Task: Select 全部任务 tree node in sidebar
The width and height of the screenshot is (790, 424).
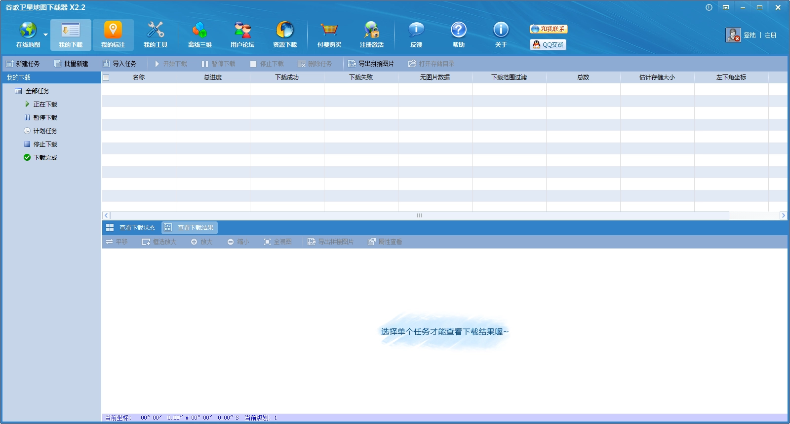Action: point(37,91)
